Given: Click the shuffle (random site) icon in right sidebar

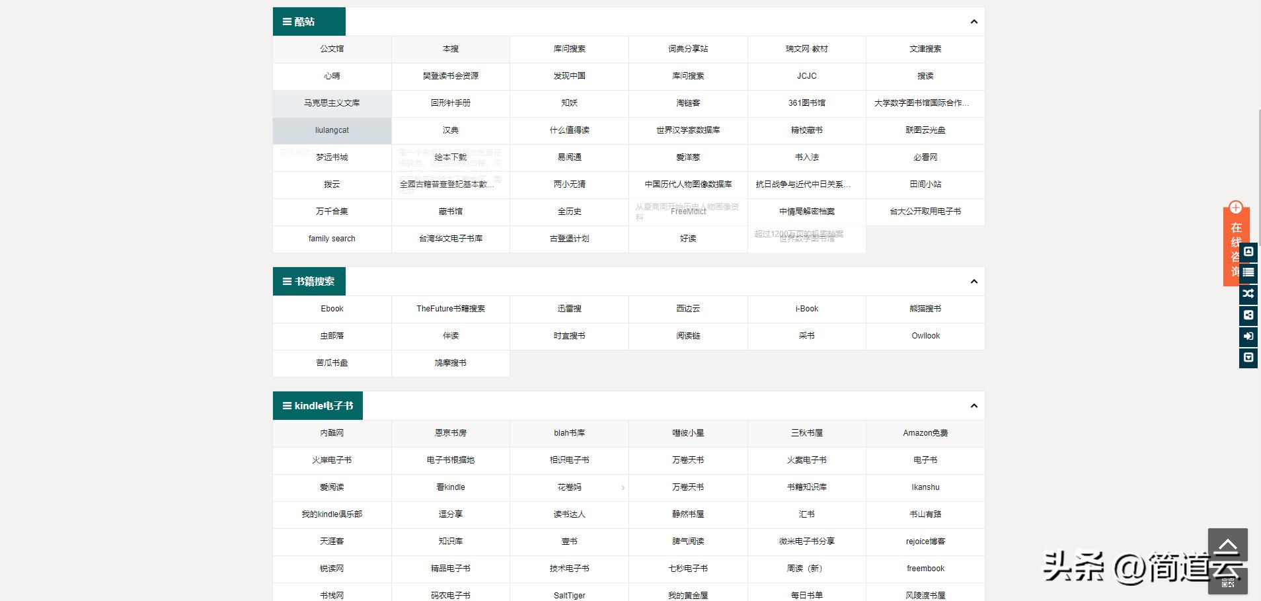Looking at the screenshot, I should click(1248, 294).
